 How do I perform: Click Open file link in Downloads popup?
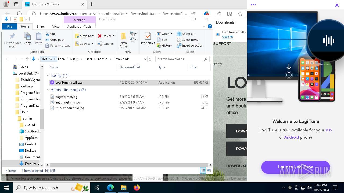[228, 37]
